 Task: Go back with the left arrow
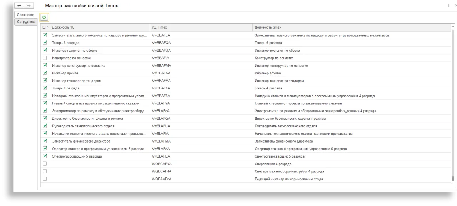(19, 6)
